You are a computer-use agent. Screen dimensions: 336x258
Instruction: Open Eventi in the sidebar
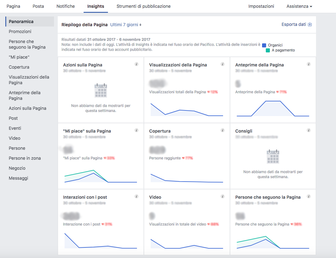[x=15, y=128]
